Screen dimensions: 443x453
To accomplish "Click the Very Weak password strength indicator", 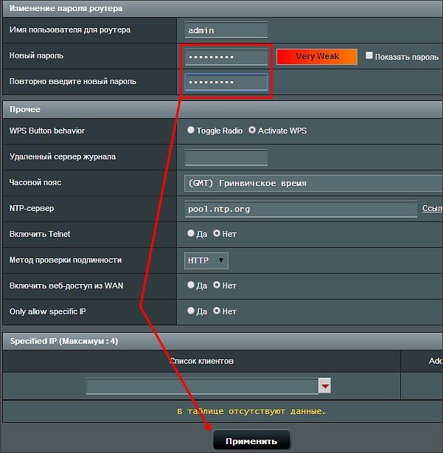I will (317, 56).
